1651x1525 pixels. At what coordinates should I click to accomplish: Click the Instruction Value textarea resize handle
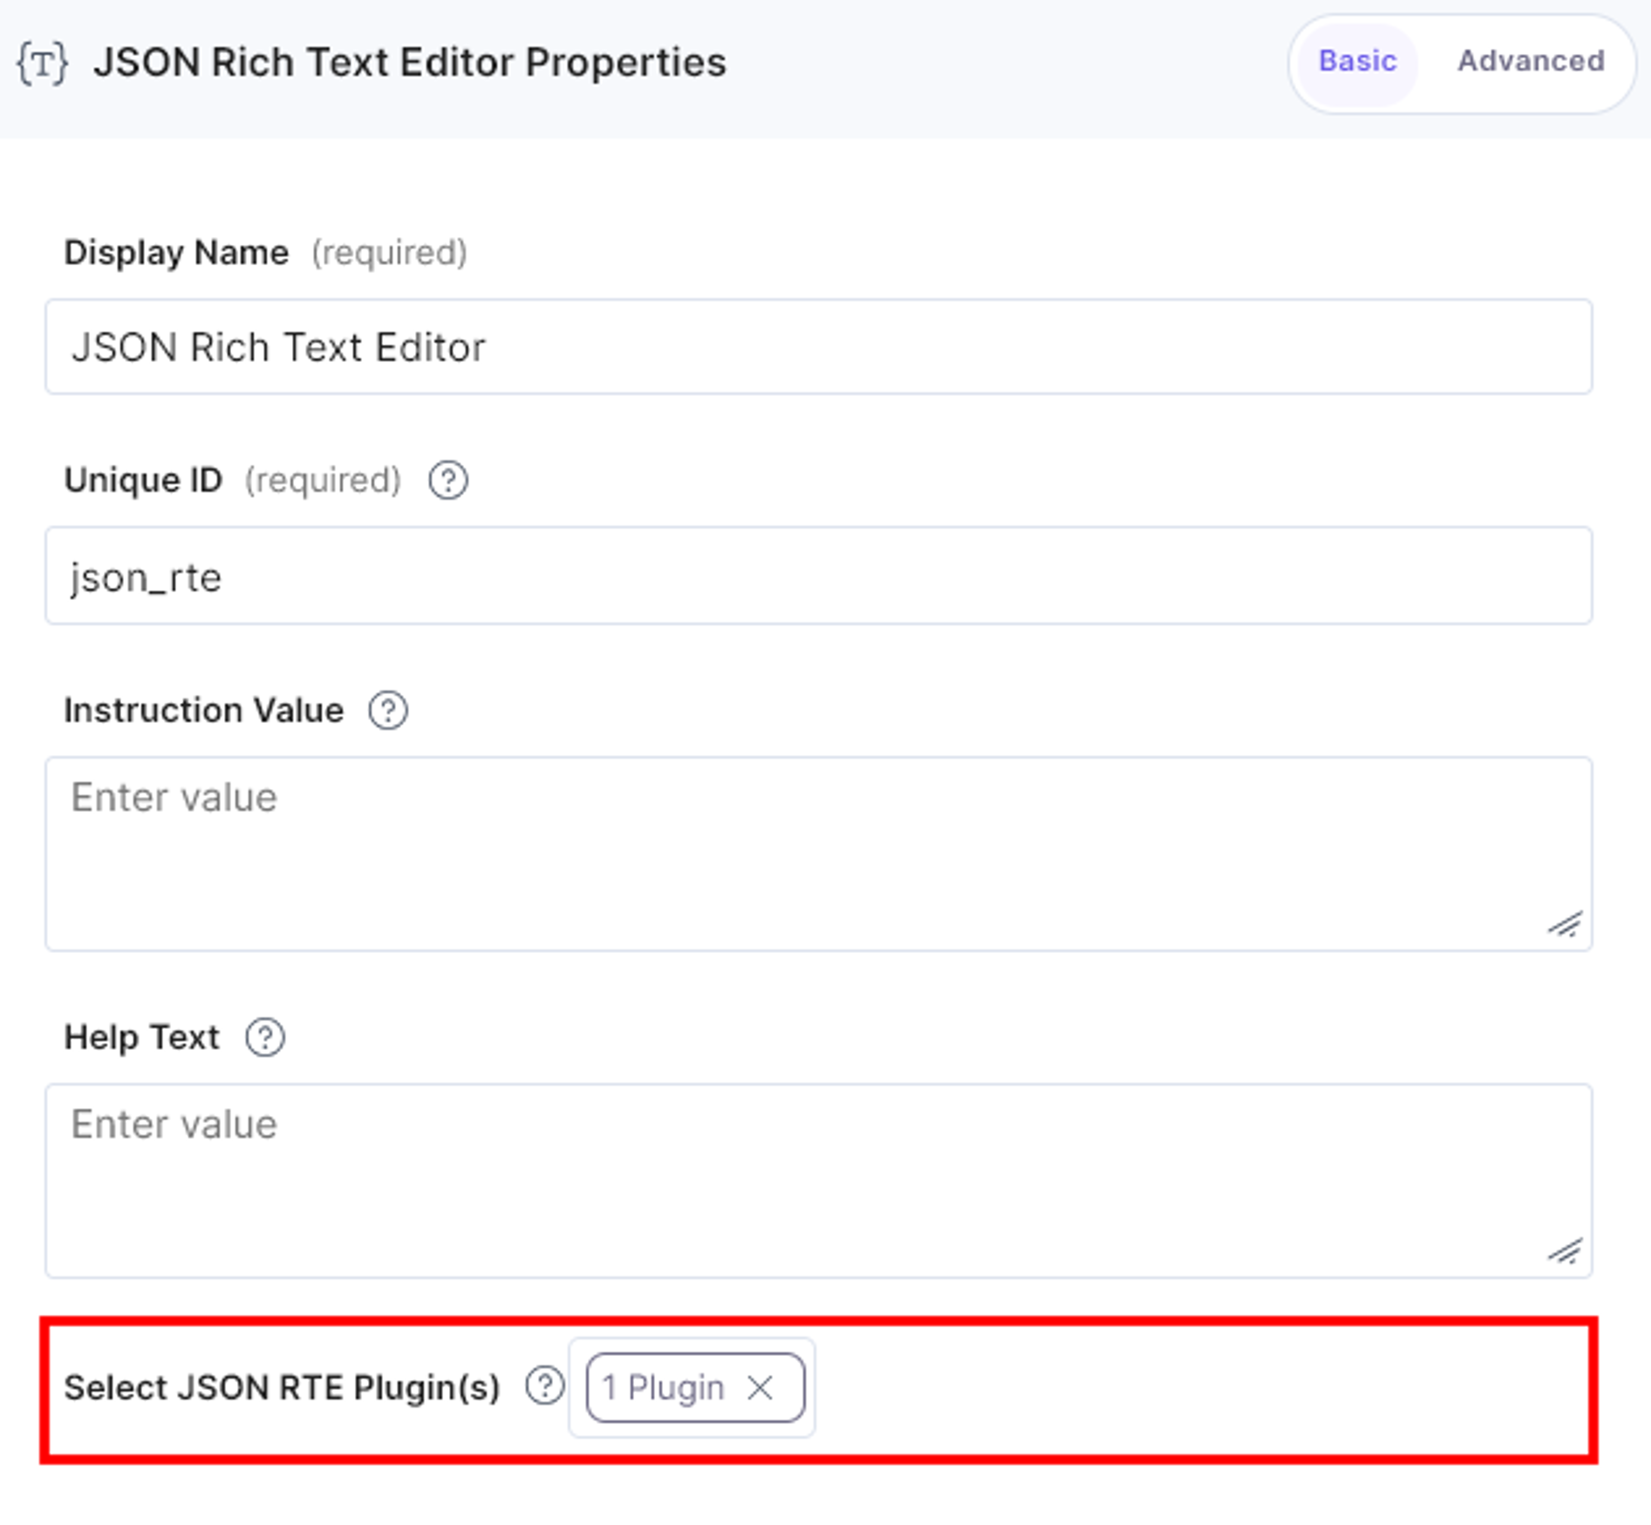point(1565,925)
